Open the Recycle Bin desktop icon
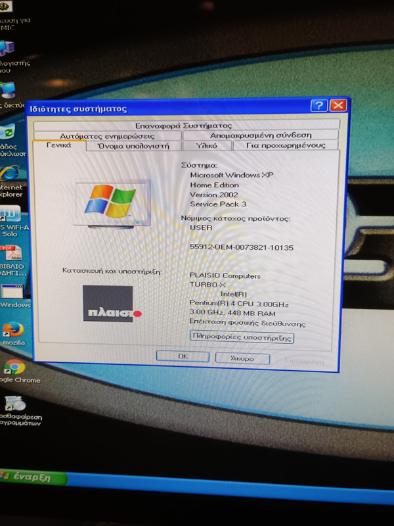394x526 pixels. tap(9, 140)
